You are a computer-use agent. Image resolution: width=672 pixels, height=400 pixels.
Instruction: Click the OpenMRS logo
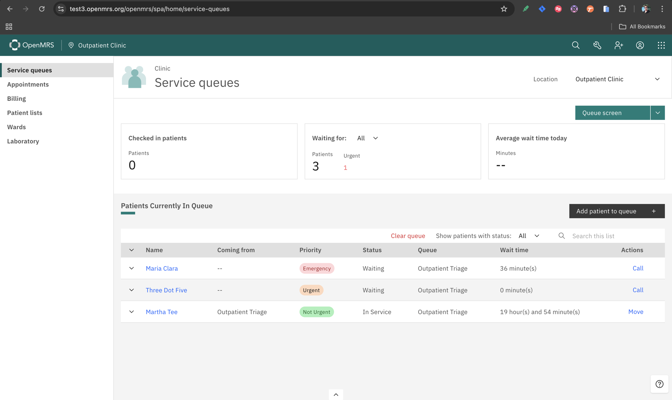(x=31, y=45)
